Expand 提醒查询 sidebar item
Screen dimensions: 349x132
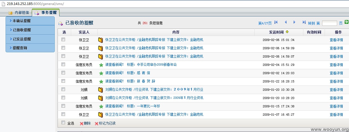[x=30, y=48]
